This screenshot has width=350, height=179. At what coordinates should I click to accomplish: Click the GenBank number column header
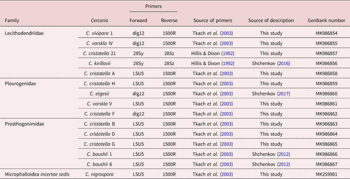pyautogui.click(x=326, y=20)
